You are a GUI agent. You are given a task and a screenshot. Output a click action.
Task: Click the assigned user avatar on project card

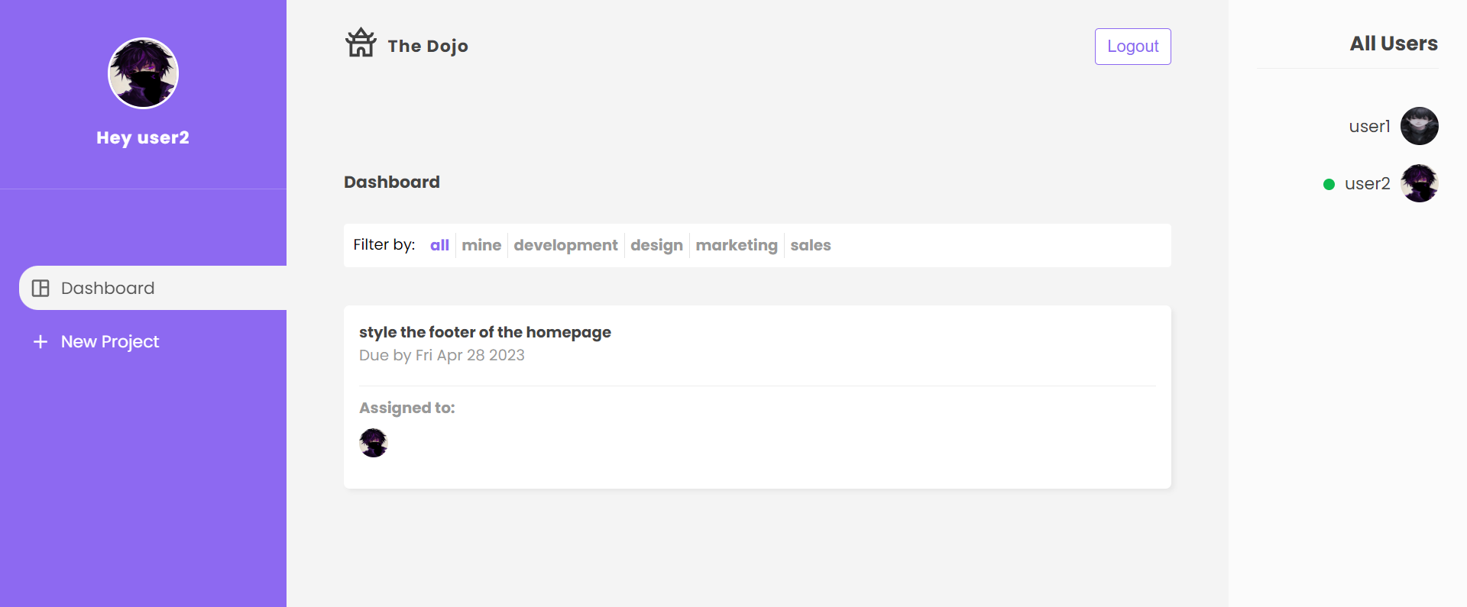pos(374,443)
